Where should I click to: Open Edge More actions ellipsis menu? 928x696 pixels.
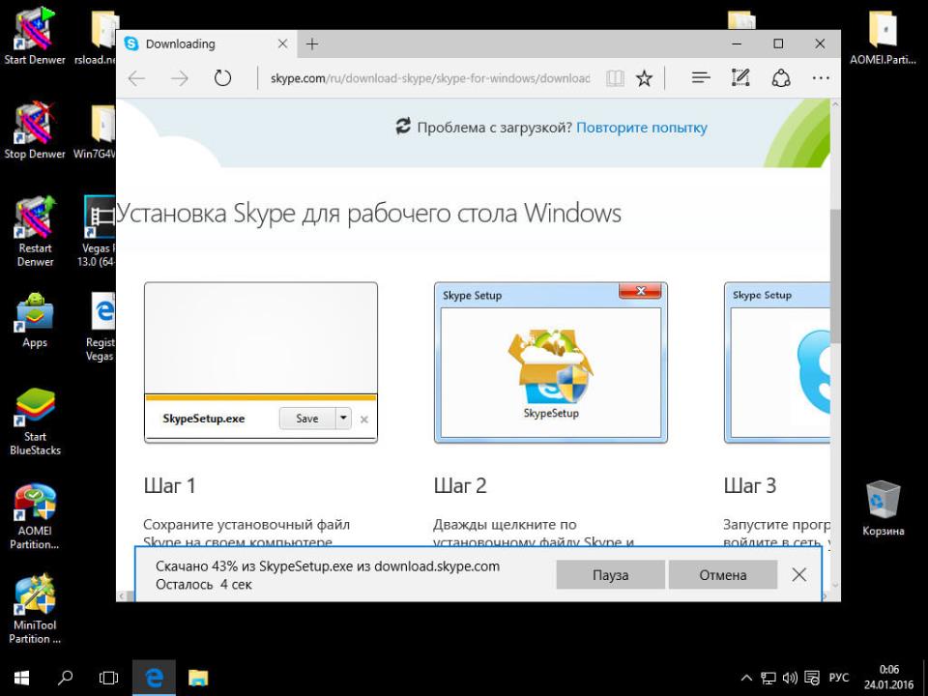821,78
